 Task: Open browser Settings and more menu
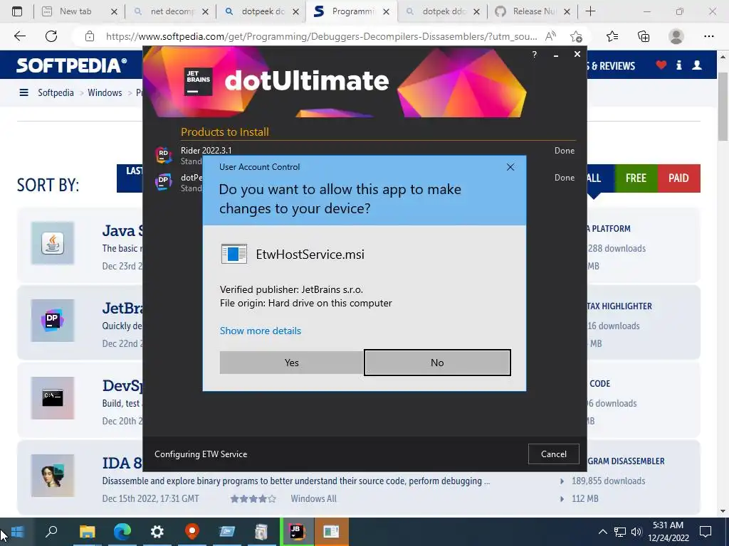tap(708, 36)
